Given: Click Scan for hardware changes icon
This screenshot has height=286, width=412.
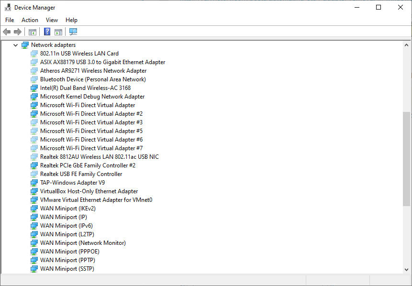Looking at the screenshot, I should pos(73,32).
